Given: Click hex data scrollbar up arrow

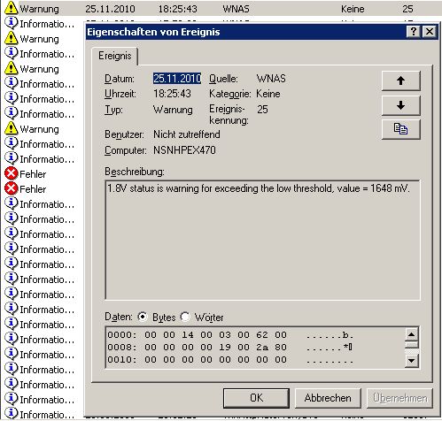Looking at the screenshot, I should (411, 334).
